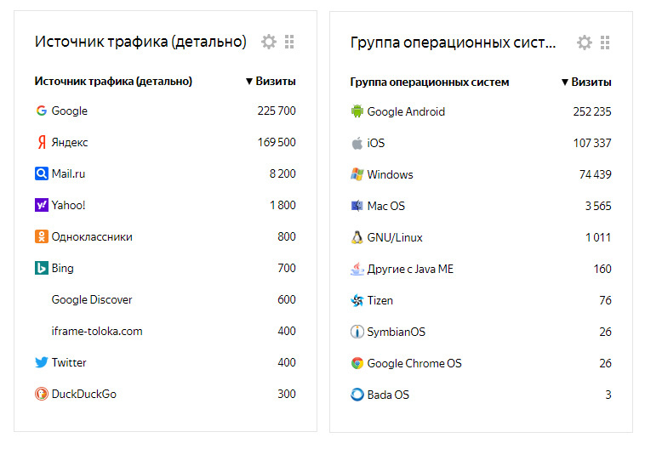Screen dimensions: 645x449
Task: Click the Twitter bird icon
Action: pyautogui.click(x=41, y=362)
